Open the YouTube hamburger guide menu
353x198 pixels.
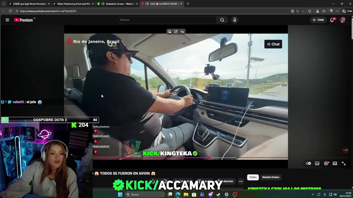(7, 20)
